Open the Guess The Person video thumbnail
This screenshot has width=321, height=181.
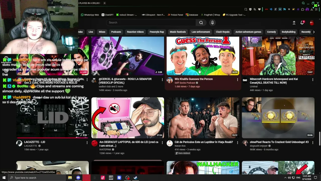[203, 56]
